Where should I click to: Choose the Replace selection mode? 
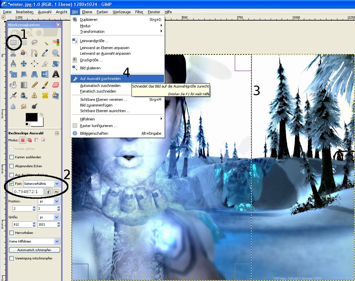point(23,140)
